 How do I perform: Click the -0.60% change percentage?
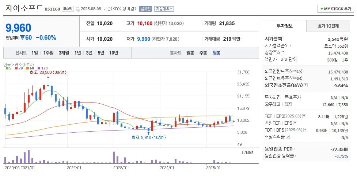pyautogui.click(x=46, y=37)
